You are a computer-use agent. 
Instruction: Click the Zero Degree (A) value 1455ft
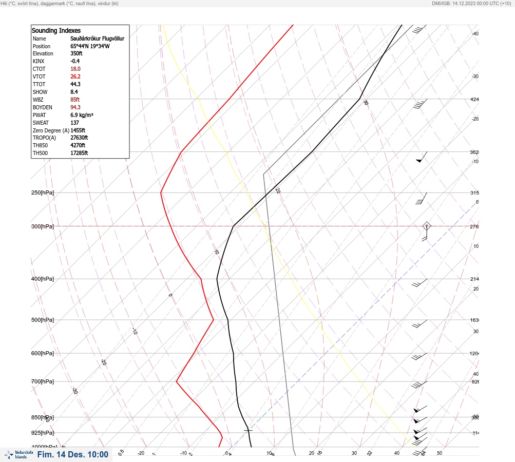click(78, 130)
